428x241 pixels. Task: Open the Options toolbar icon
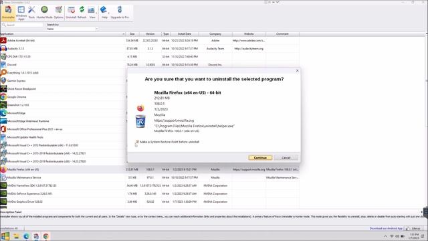[58, 12]
